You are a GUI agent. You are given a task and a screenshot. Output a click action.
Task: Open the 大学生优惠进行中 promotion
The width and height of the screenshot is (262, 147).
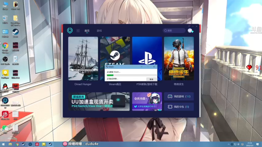145,106
